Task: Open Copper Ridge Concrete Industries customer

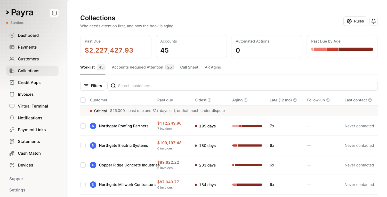Action: tap(129, 165)
